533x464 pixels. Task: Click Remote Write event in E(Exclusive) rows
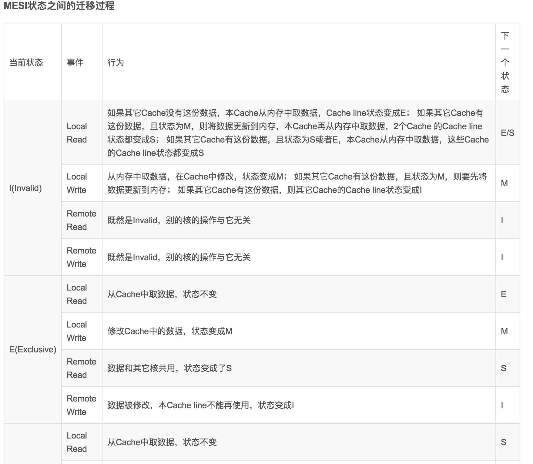(x=82, y=405)
